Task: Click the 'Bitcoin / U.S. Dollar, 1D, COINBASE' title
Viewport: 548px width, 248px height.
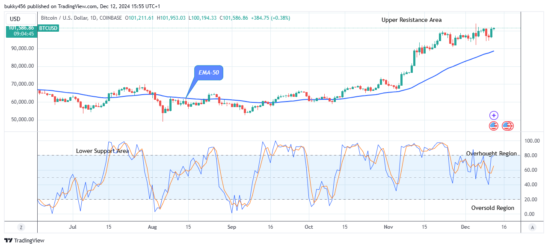Action: pos(81,18)
